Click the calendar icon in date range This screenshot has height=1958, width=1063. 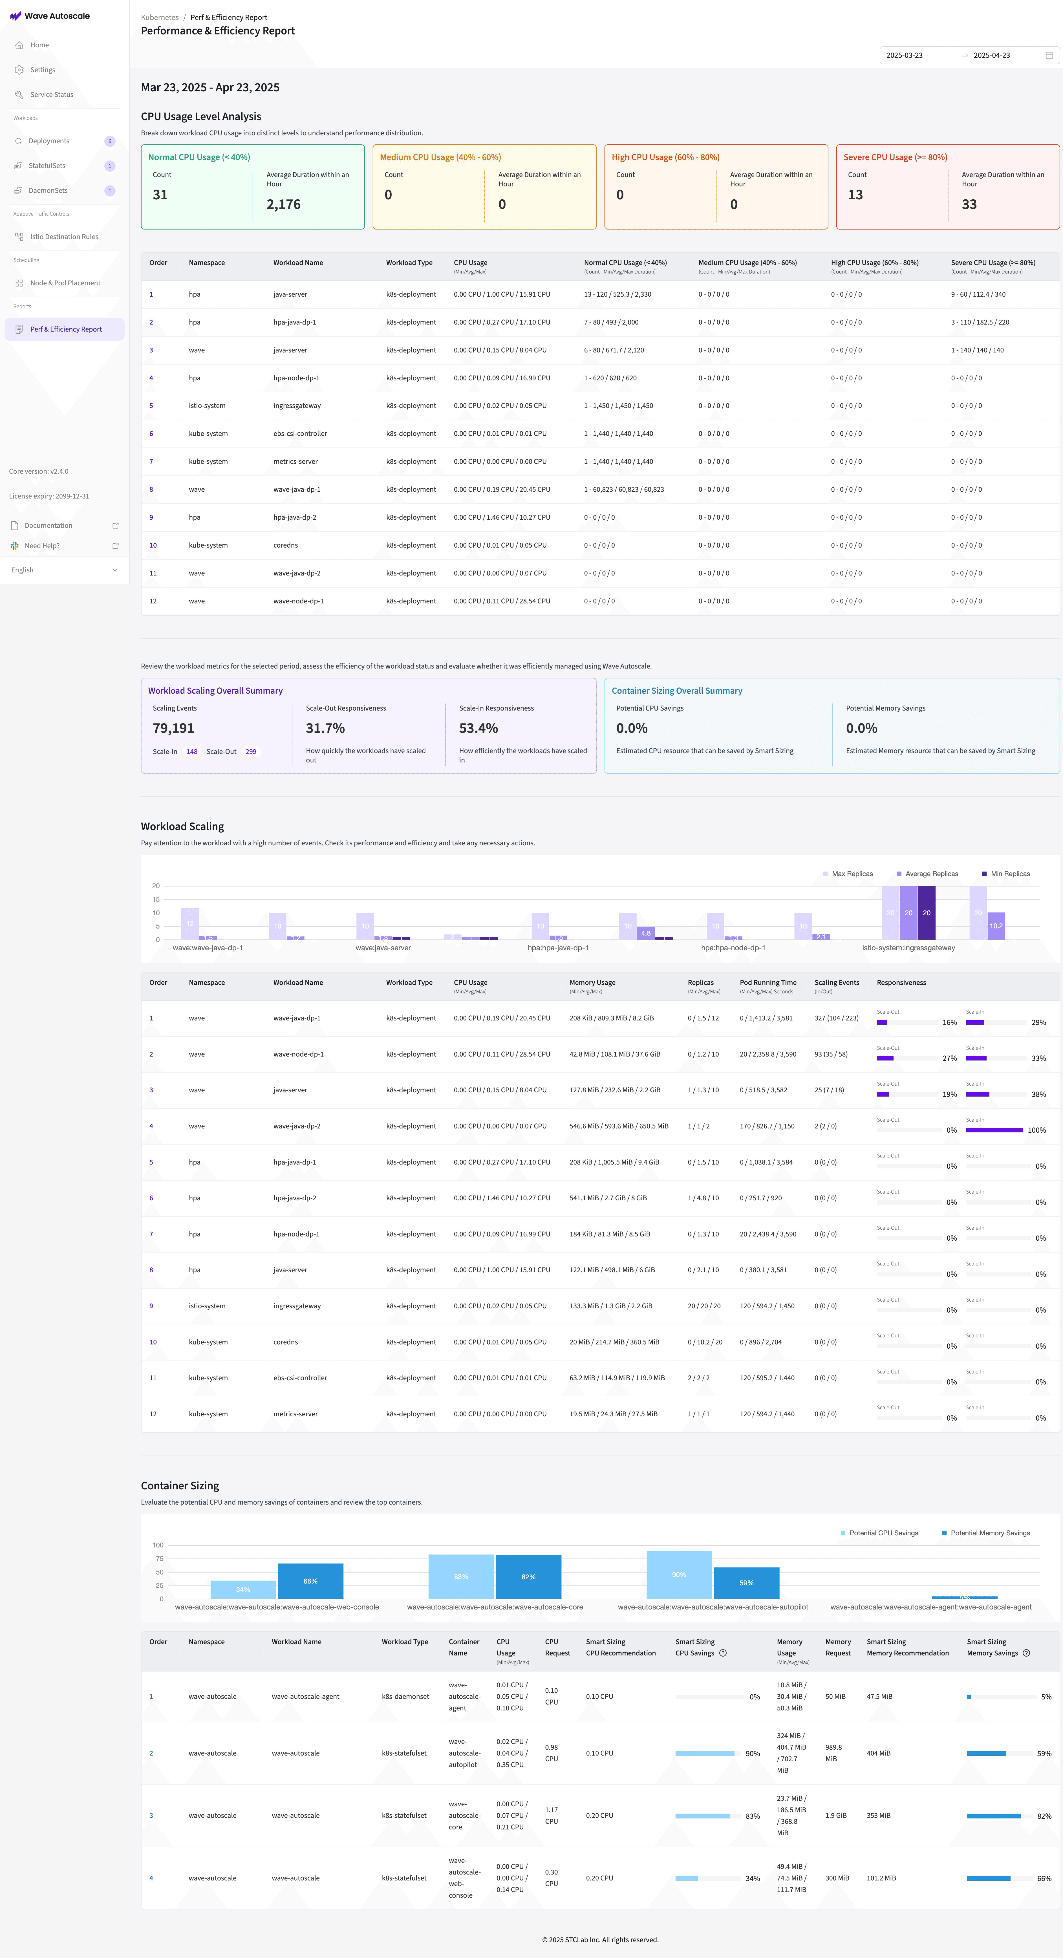tap(1049, 56)
